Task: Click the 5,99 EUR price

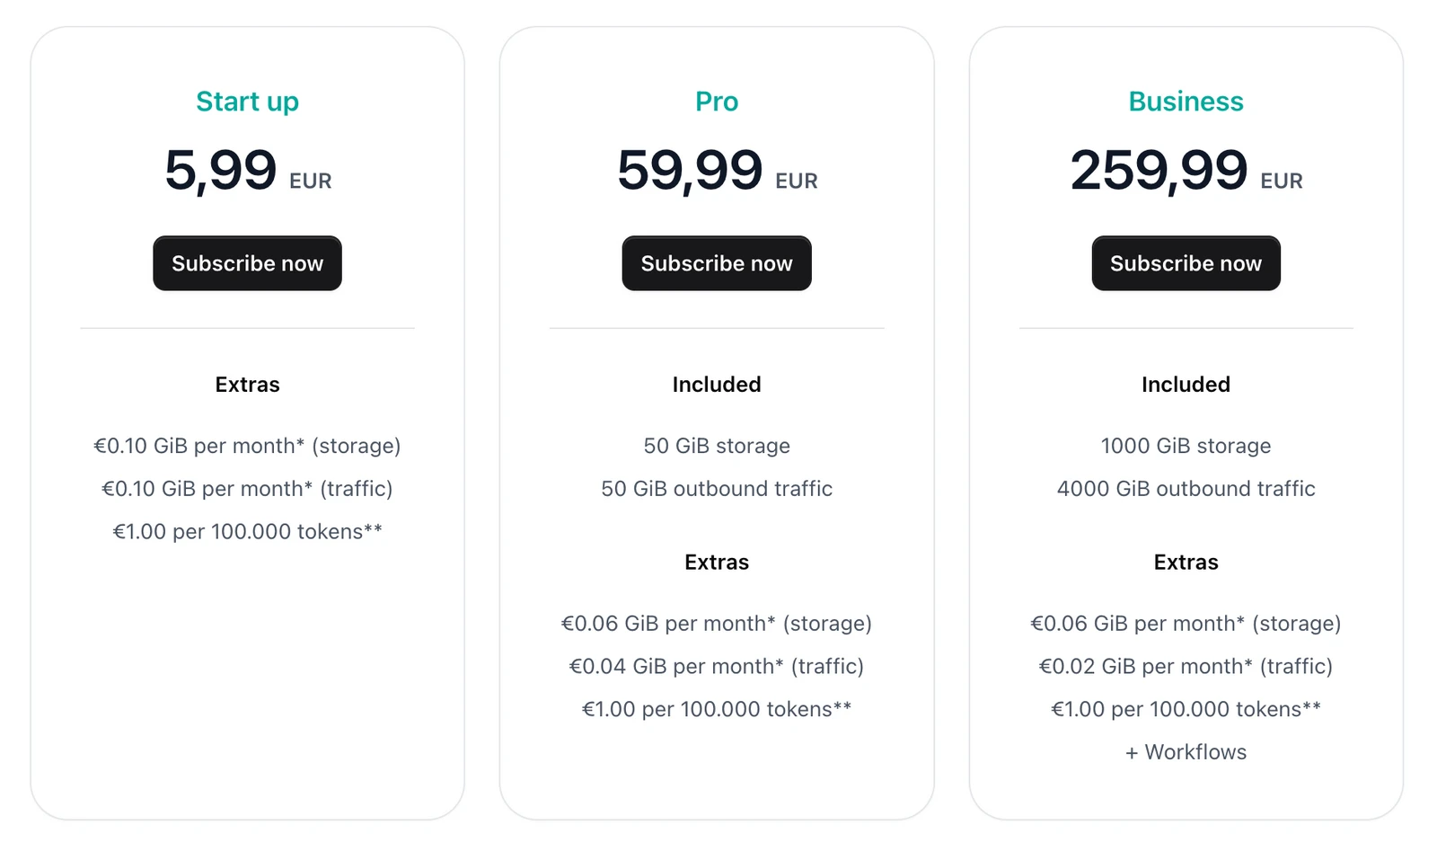Action: pos(247,171)
